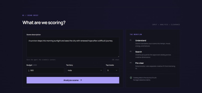
Task: Click the THE WORKFLOW panel label
Action: 136,34
